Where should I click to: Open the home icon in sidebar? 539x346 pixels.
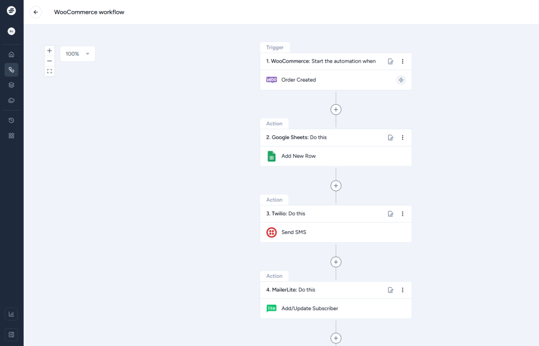[x=12, y=54]
